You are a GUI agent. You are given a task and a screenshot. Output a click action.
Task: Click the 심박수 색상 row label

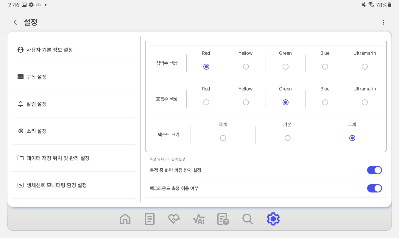point(167,63)
